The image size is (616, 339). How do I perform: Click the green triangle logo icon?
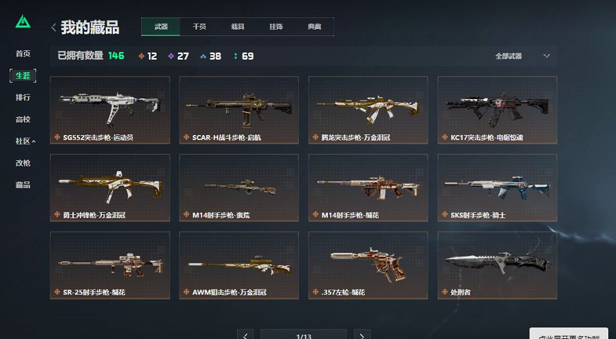[x=23, y=22]
